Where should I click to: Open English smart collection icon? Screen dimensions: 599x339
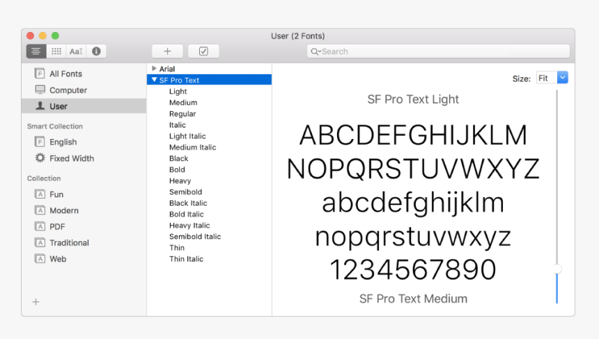pos(40,142)
